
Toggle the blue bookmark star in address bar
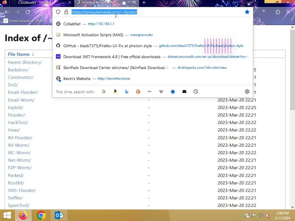click(247, 12)
